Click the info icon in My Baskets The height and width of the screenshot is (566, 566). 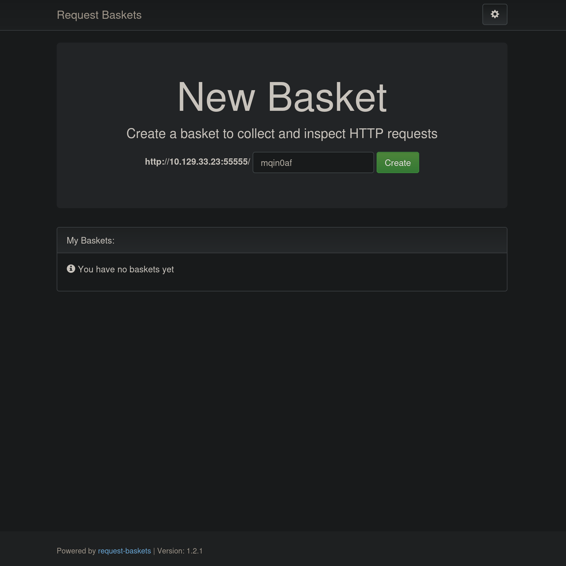pos(71,269)
